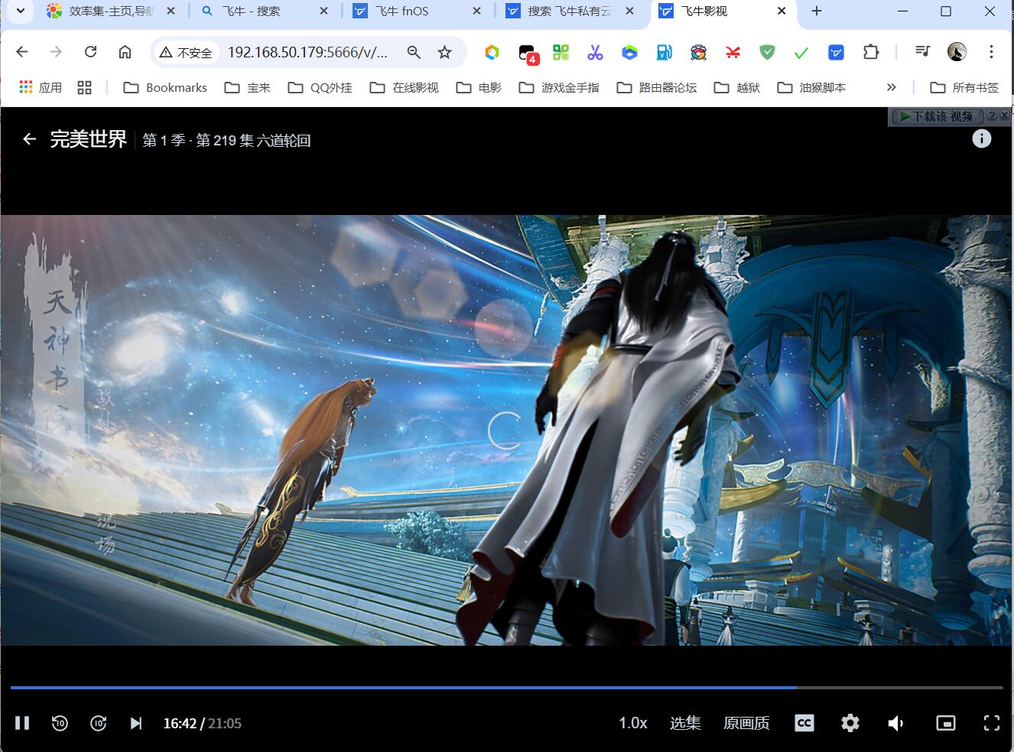
Task: Open player settings gear
Action: [x=850, y=723]
